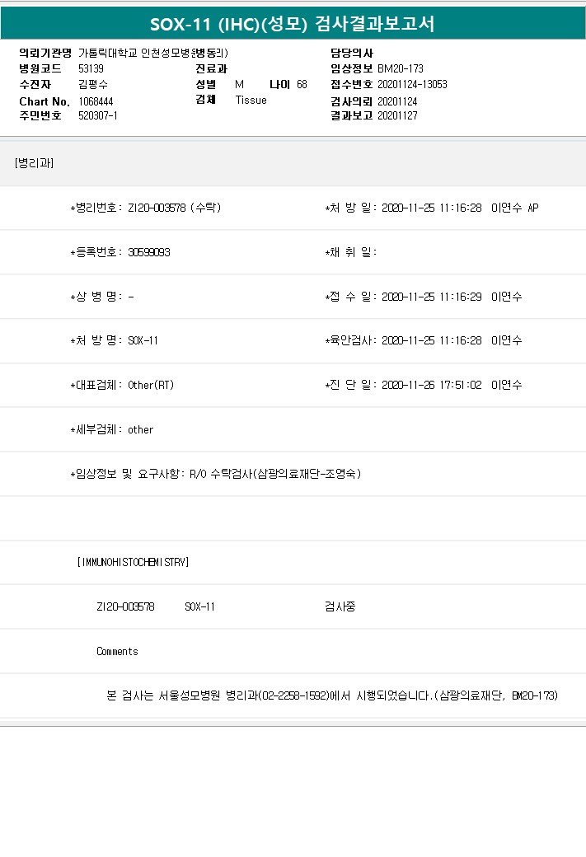This screenshot has width=586, height=857.
Task: Click gross exam date in 육안검사 row
Action: [x=431, y=340]
